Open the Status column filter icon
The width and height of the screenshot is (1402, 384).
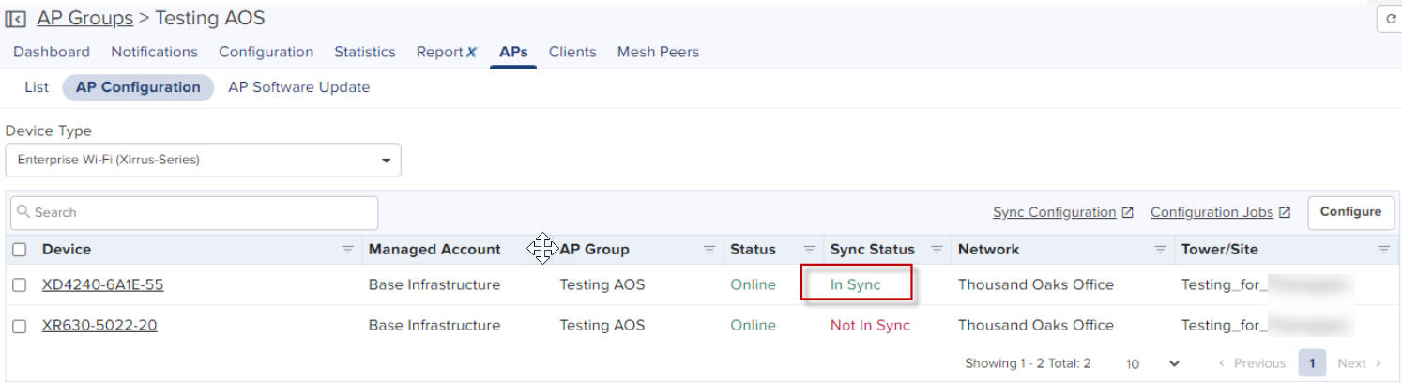(x=809, y=250)
